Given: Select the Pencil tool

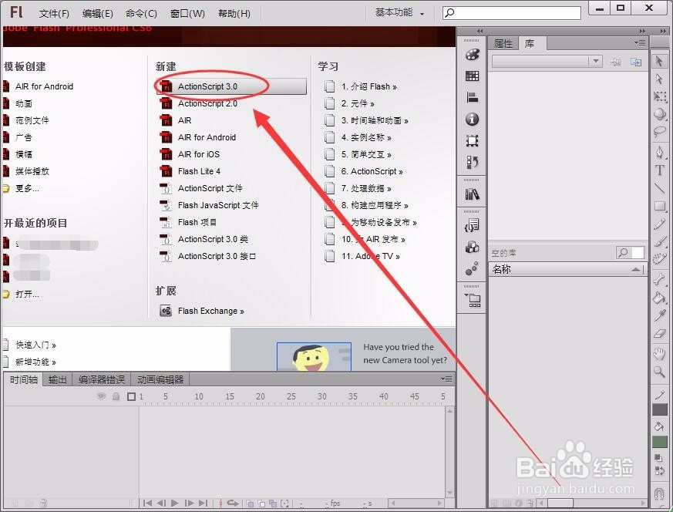Looking at the screenshot, I should (660, 224).
